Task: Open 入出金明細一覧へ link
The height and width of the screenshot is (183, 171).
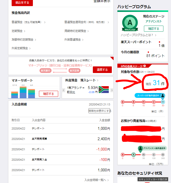Action: (97, 180)
